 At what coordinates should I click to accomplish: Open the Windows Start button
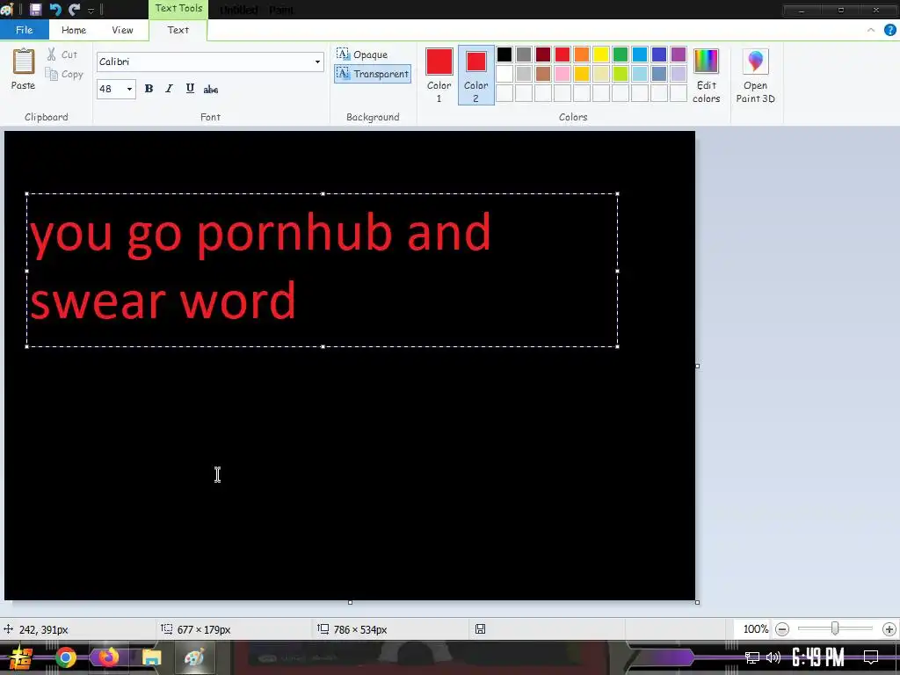click(21, 657)
